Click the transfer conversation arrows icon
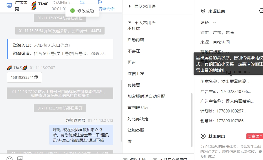 click(x=82, y=2)
